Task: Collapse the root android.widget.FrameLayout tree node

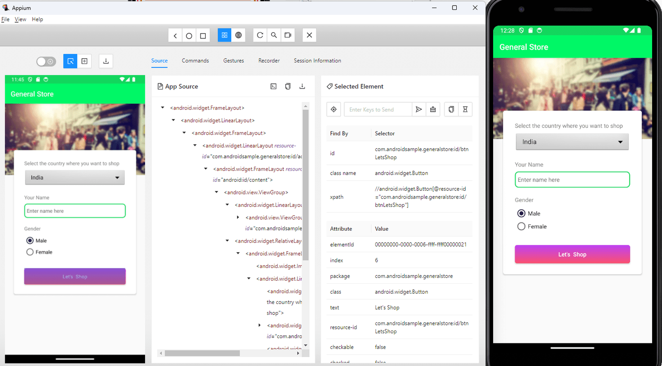Action: click(163, 108)
